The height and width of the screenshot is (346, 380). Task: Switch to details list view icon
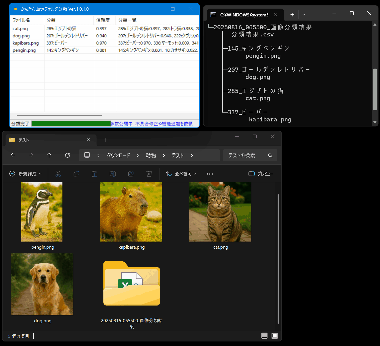[x=264, y=336]
